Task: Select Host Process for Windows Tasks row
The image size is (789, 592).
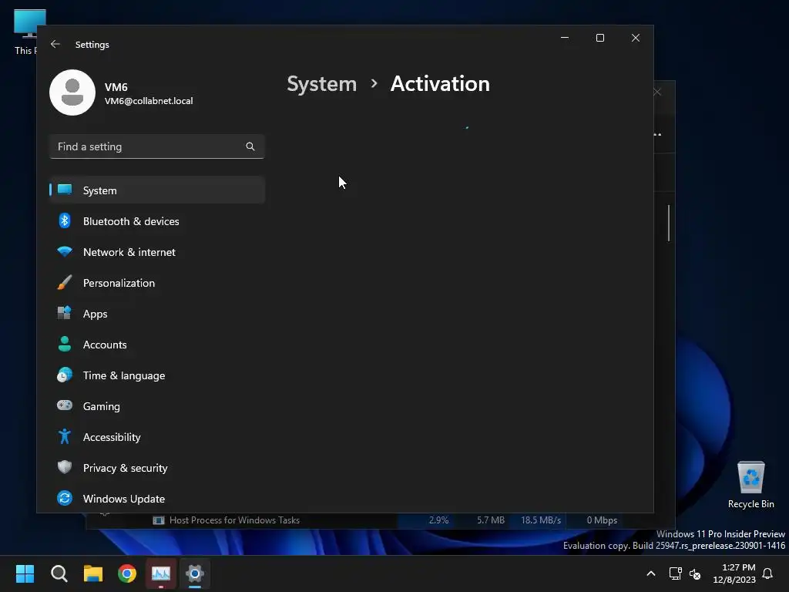Action: click(234, 520)
